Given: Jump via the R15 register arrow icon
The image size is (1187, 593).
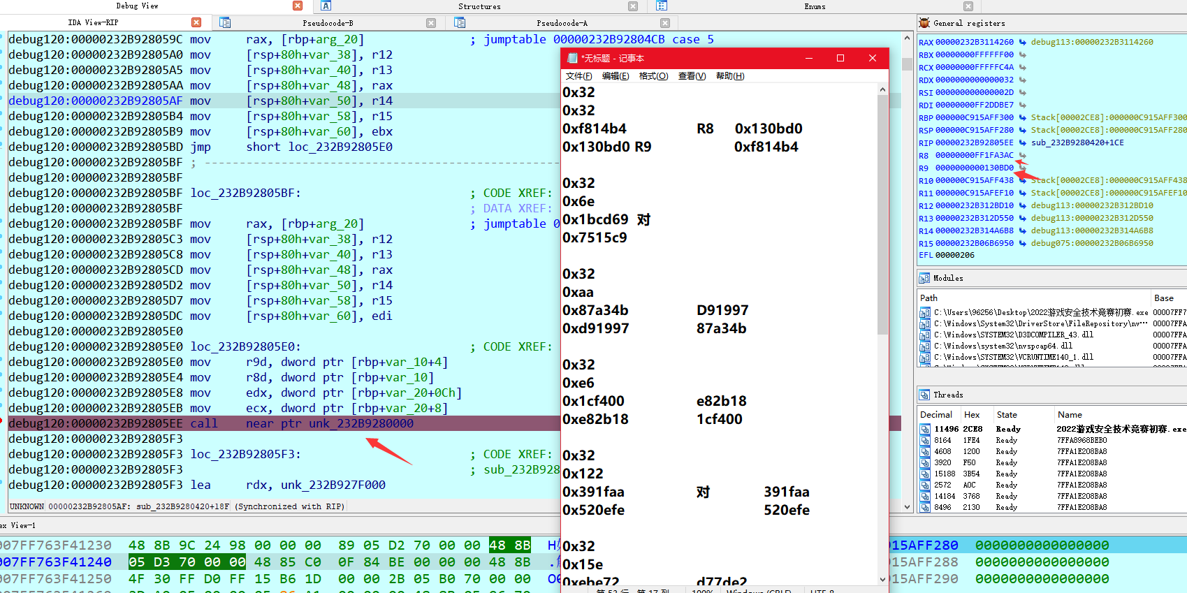Looking at the screenshot, I should point(1022,243).
